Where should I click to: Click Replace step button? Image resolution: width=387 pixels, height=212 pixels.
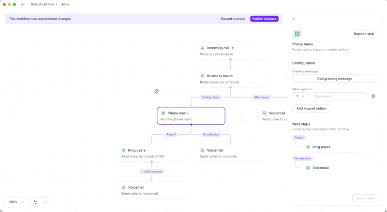(x=364, y=34)
